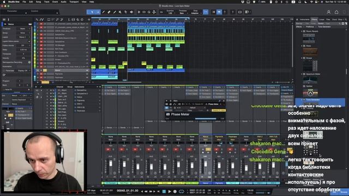Collapse the Tone Generator effect entry
This screenshot has width=349, height=196.
tap(302, 100)
